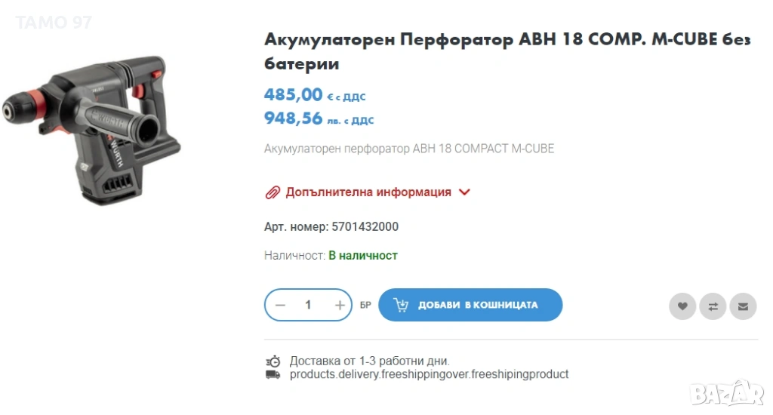
Task: Click the TAMO 97 watermark text
Action: (x=53, y=23)
